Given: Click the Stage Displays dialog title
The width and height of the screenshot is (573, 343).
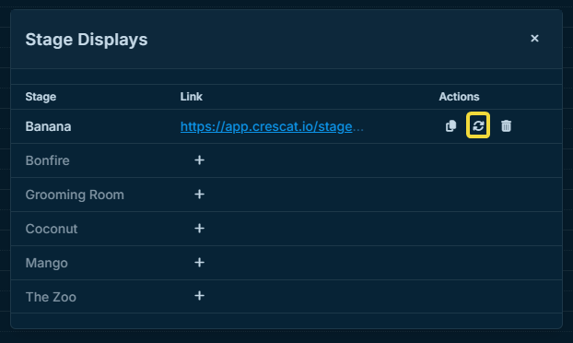Looking at the screenshot, I should [x=87, y=40].
